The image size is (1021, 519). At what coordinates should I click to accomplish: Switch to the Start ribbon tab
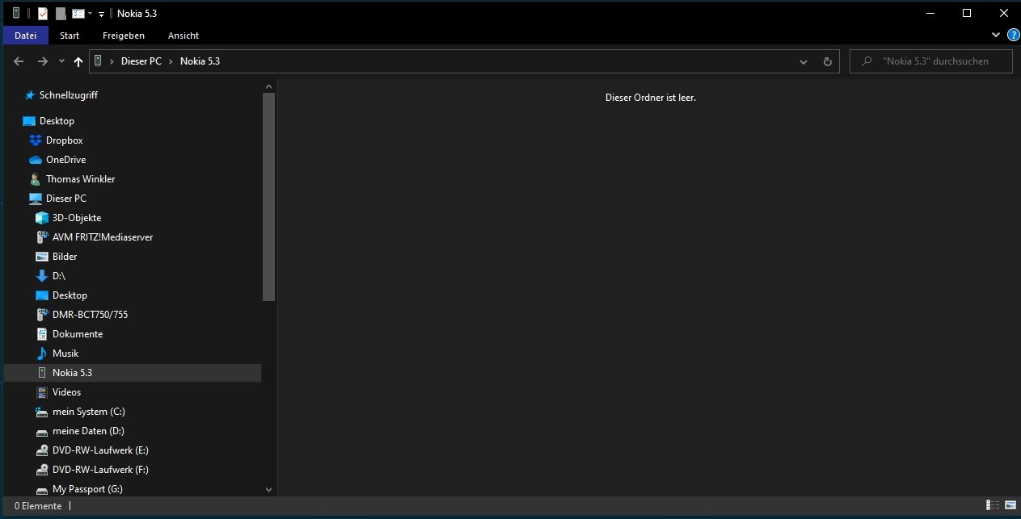pyautogui.click(x=70, y=36)
